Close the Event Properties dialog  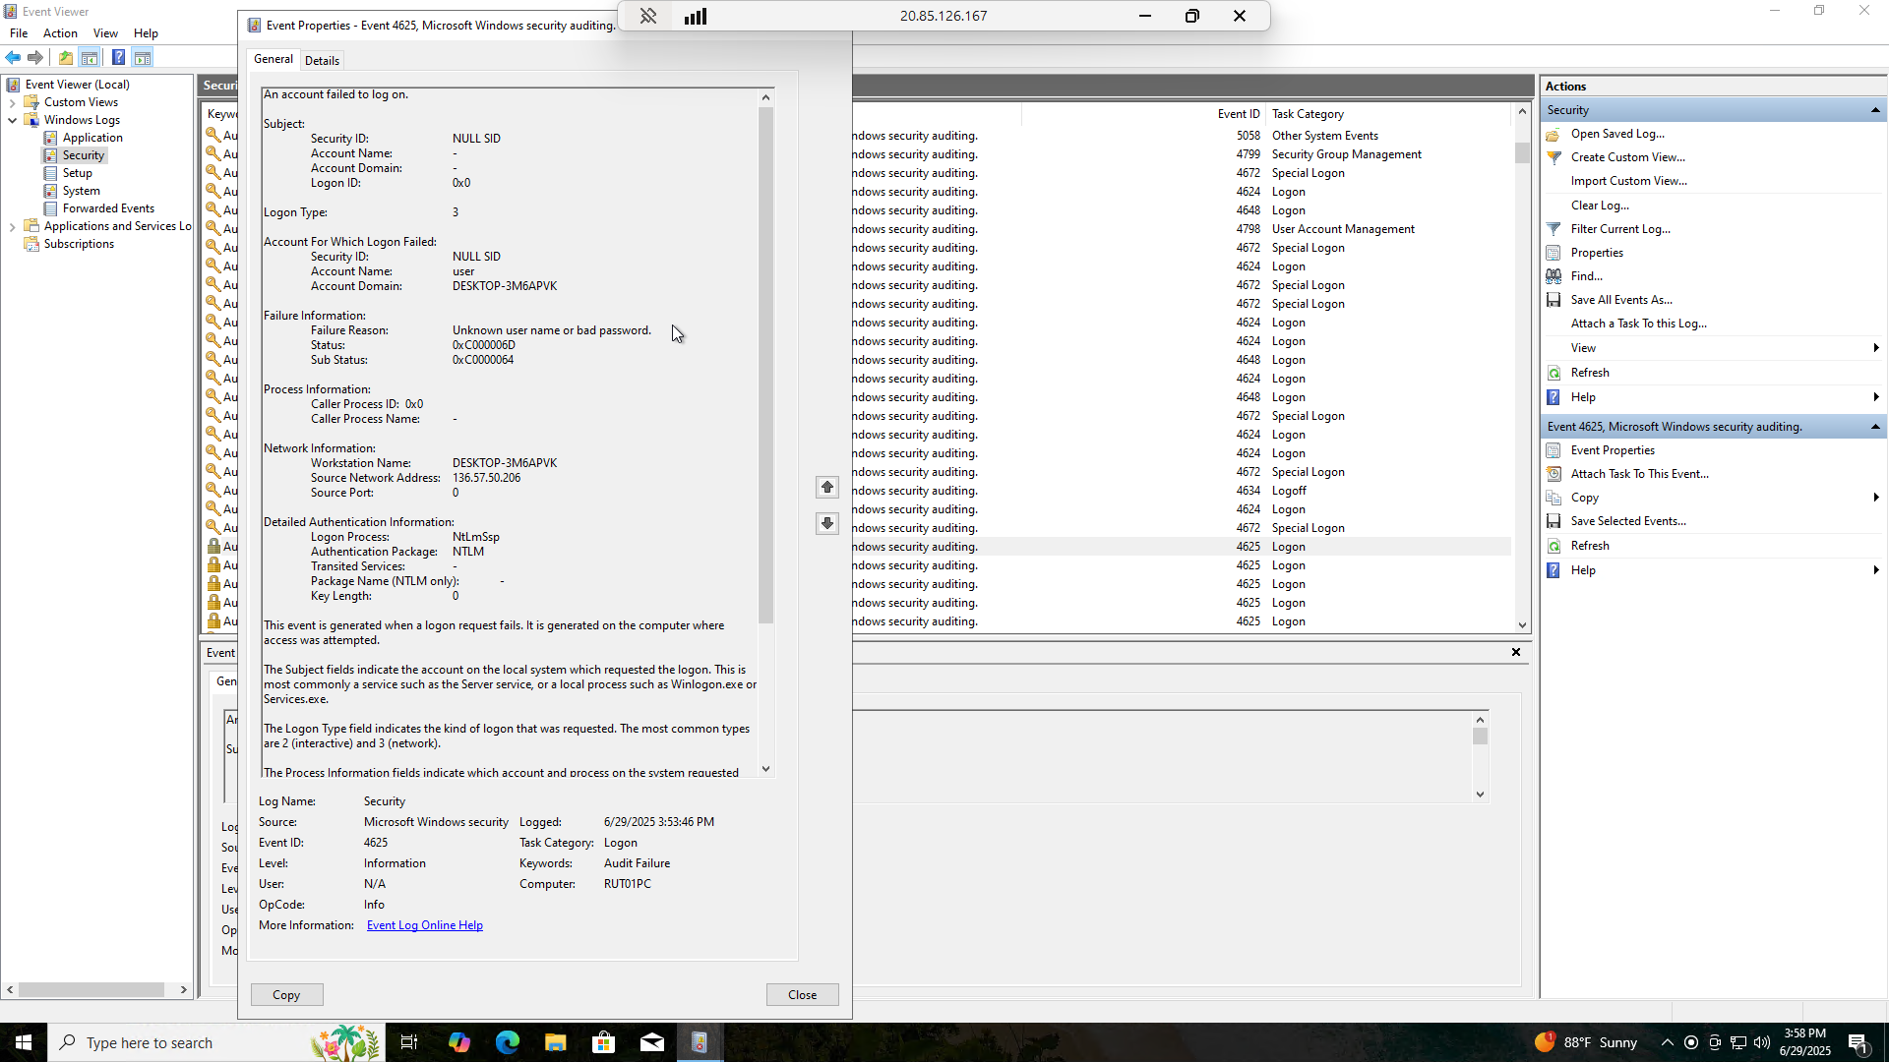click(x=803, y=995)
